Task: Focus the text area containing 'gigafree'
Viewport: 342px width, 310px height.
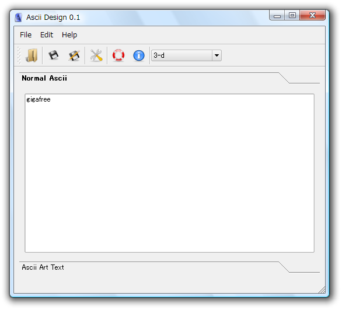Action: [x=169, y=173]
